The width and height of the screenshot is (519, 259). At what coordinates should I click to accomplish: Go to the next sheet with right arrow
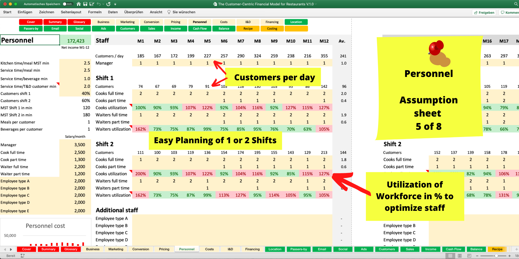(11, 249)
